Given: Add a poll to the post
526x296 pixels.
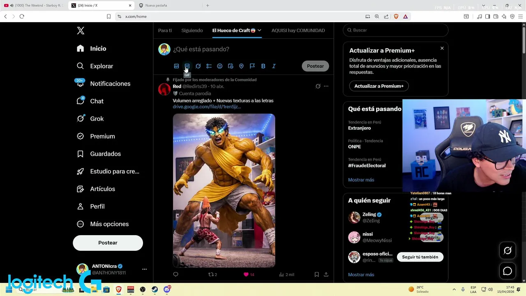Looking at the screenshot, I should point(209,66).
